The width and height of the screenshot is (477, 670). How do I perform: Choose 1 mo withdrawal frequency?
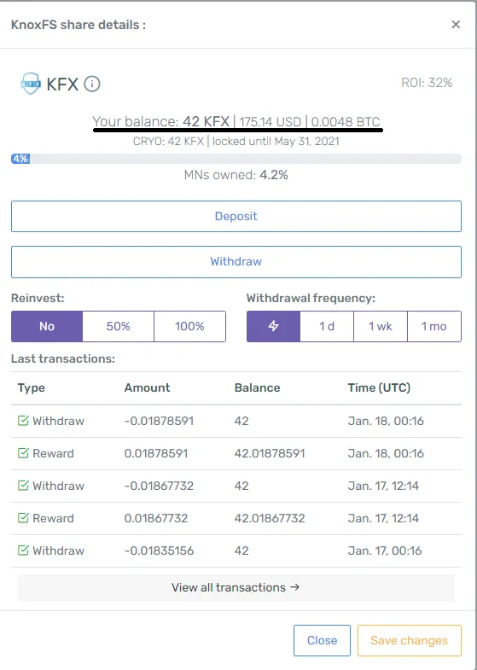[x=434, y=326]
